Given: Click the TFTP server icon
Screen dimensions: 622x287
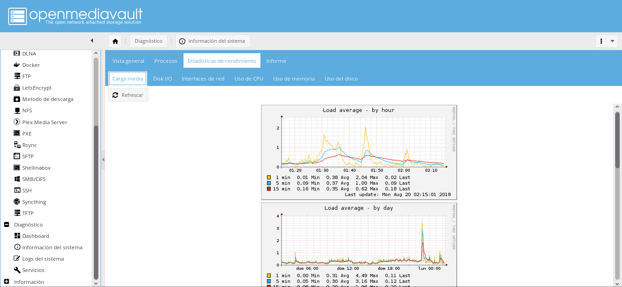Looking at the screenshot, I should [x=17, y=213].
